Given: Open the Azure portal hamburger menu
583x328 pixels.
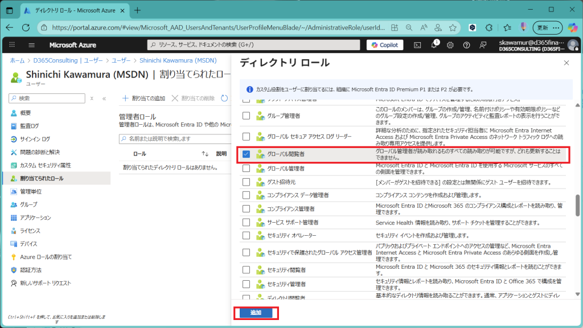Looking at the screenshot, I should [x=31, y=45].
